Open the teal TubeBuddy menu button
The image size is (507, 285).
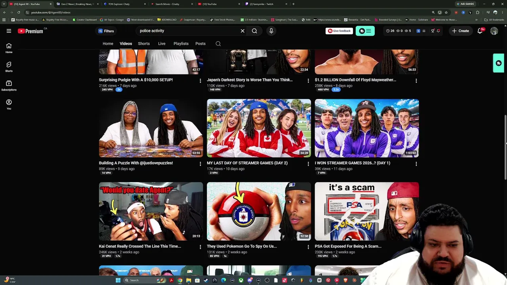coord(365,31)
